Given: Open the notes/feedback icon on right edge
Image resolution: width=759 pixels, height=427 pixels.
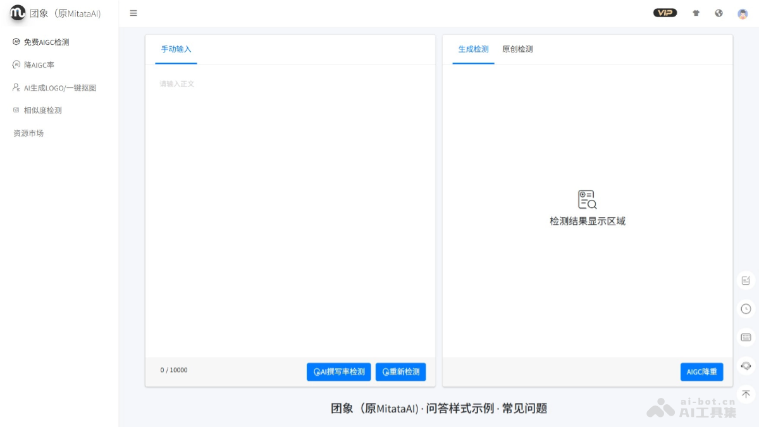Looking at the screenshot, I should click(x=745, y=280).
